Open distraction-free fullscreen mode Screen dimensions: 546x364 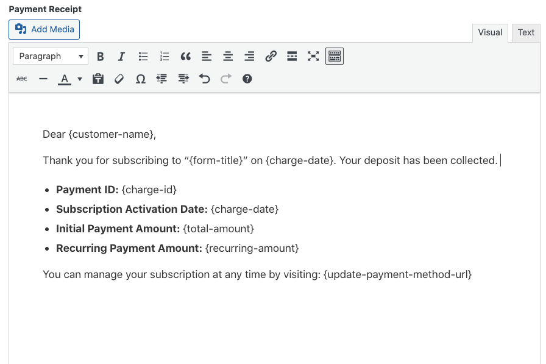[x=313, y=56]
